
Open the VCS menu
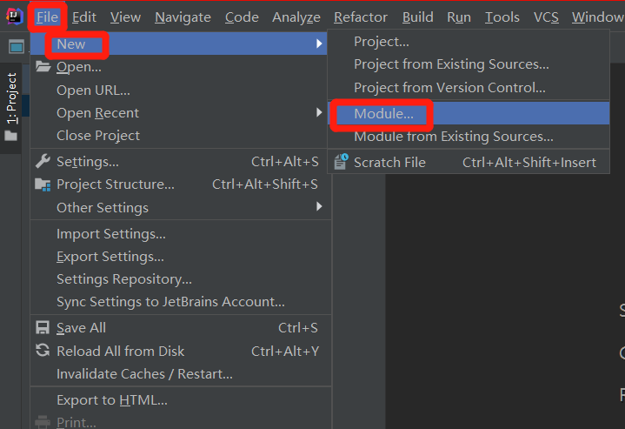point(546,17)
